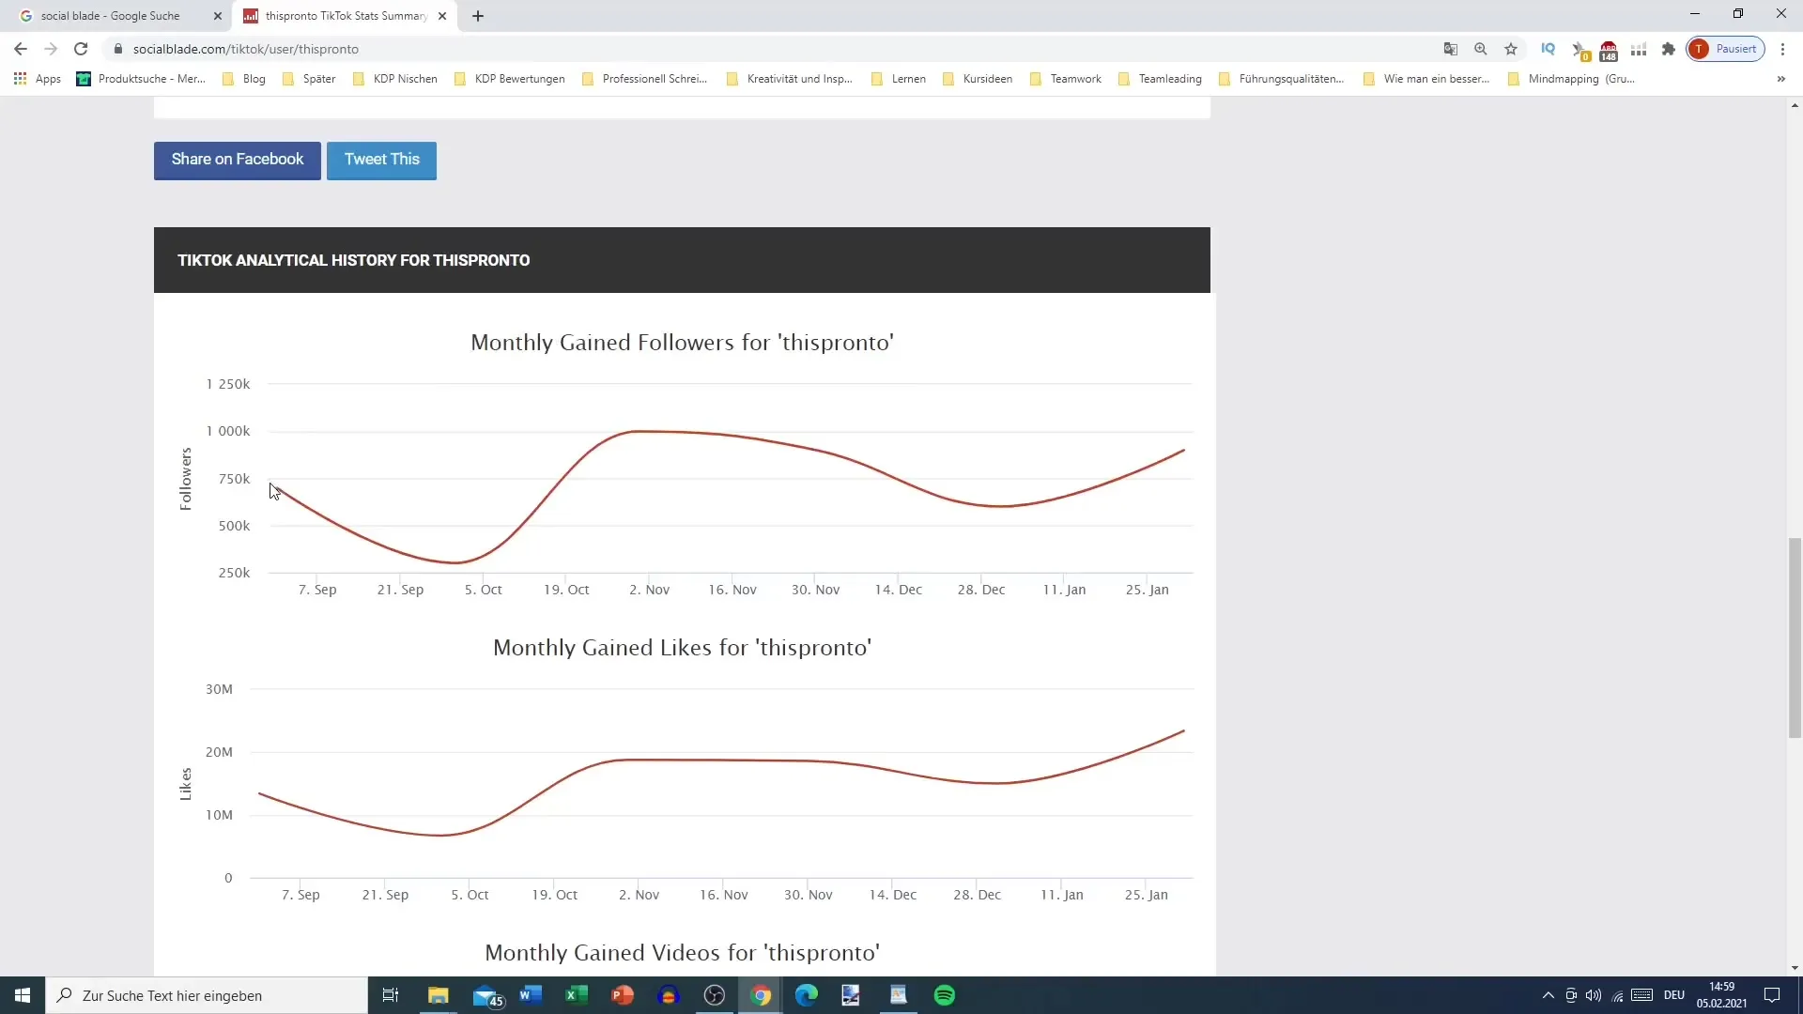1803x1014 pixels.
Task: Open Spotify from taskbar
Action: (x=945, y=995)
